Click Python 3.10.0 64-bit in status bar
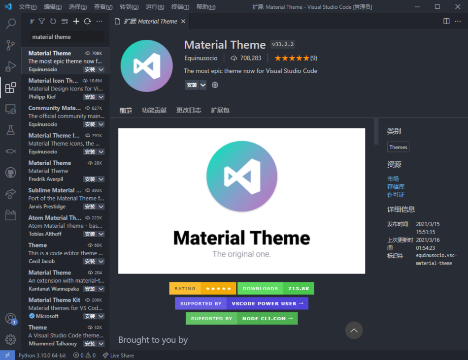Viewport: 468px width, 360px height. [x=42, y=355]
